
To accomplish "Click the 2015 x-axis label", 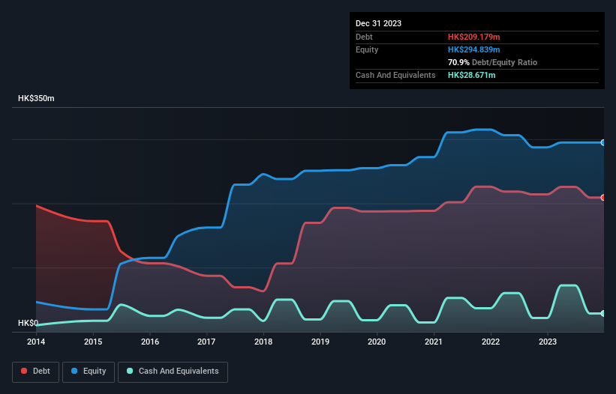I will (x=93, y=342).
